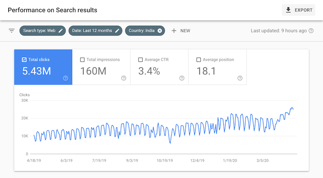This screenshot has height=178, width=323.
Task: View Average position help icon
Action: click(x=240, y=78)
